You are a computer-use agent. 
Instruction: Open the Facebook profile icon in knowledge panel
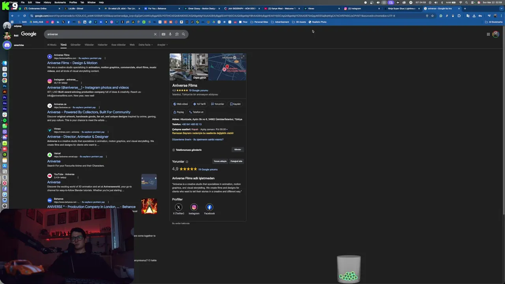(209, 207)
